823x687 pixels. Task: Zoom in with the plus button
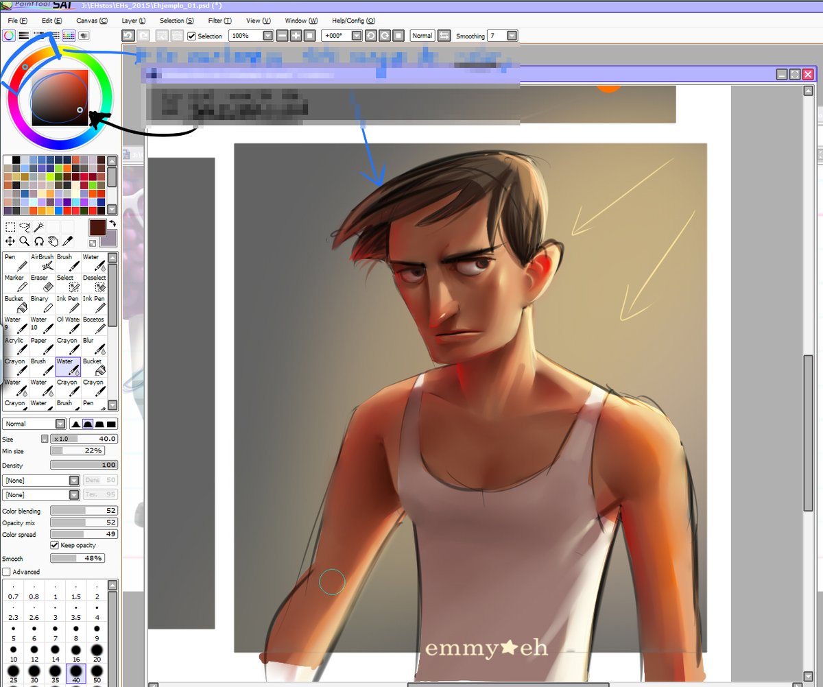point(296,36)
